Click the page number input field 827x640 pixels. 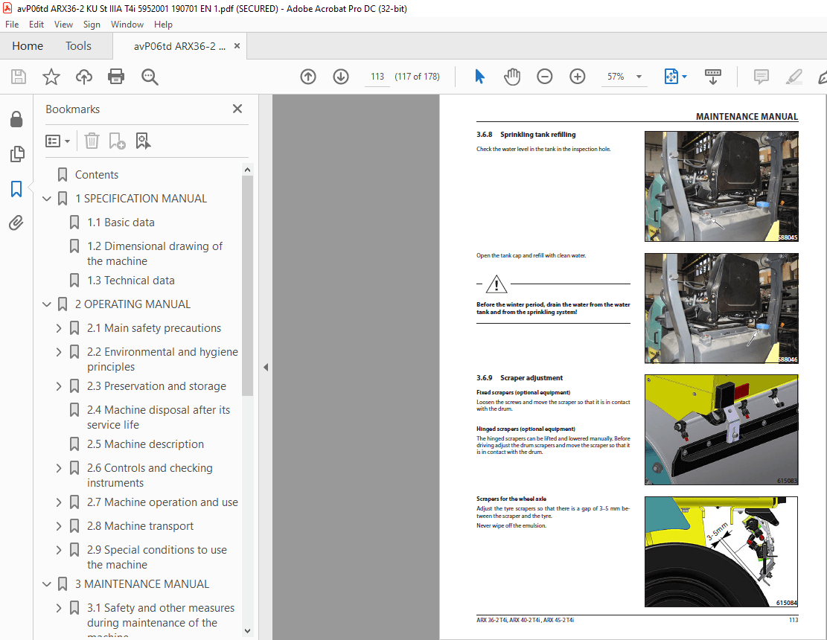377,76
